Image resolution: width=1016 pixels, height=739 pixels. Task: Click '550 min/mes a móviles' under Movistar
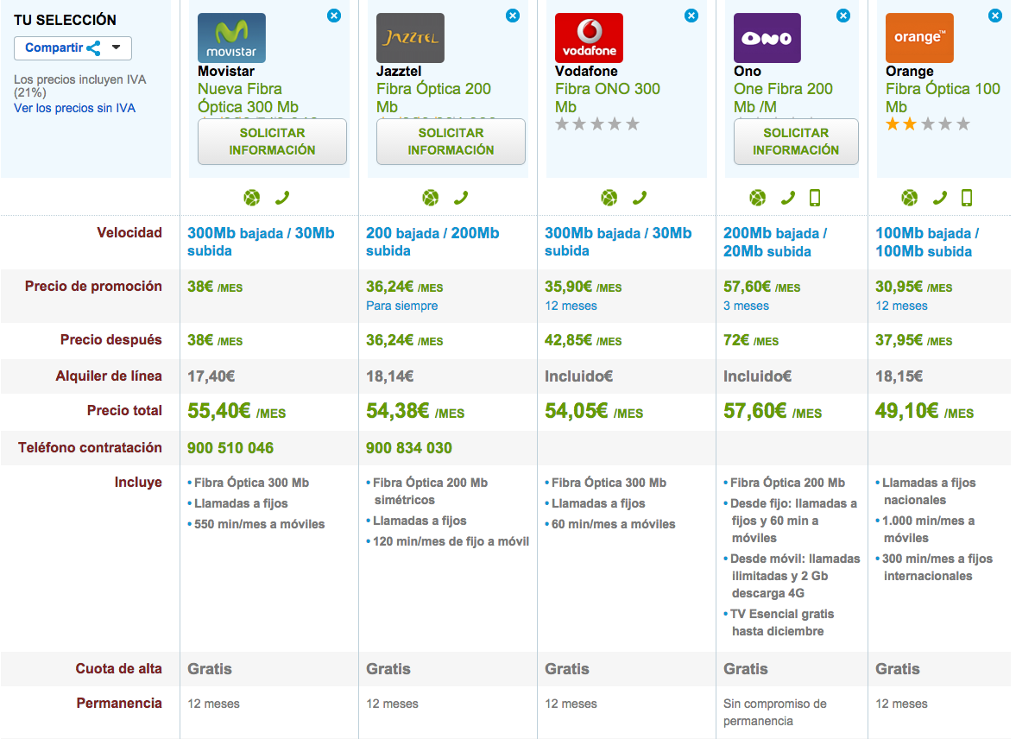(x=259, y=524)
